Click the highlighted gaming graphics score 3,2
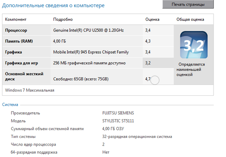The height and width of the screenshot is (157, 226). coord(148,63)
